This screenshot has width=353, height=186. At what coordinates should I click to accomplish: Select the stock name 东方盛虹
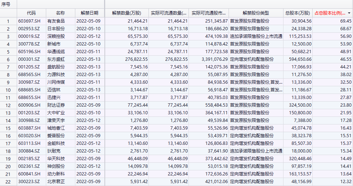56,59
